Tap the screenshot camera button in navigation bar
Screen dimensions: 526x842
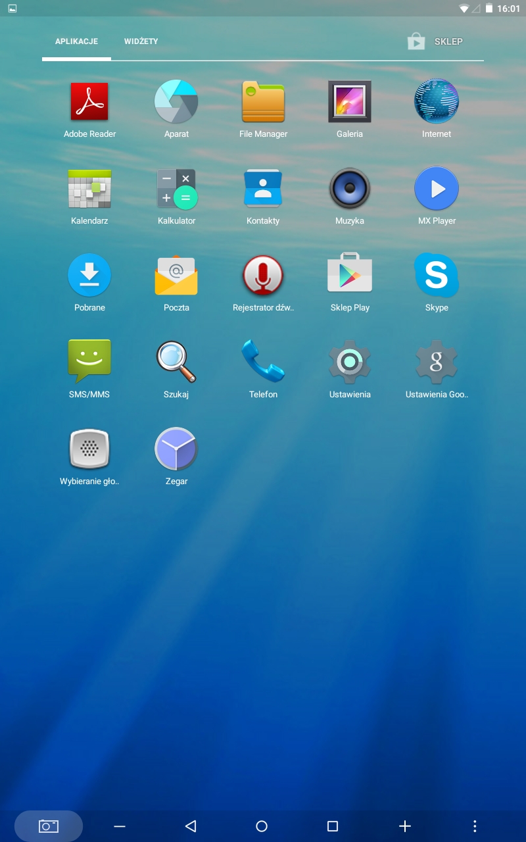pos(49,826)
